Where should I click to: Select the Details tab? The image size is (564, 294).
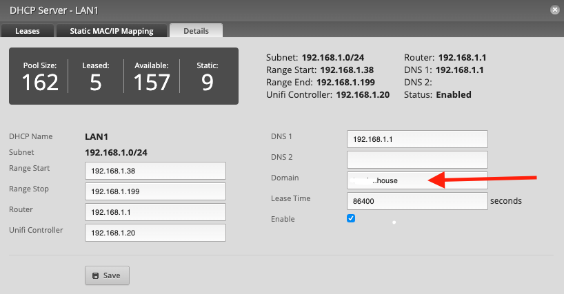[x=197, y=31]
